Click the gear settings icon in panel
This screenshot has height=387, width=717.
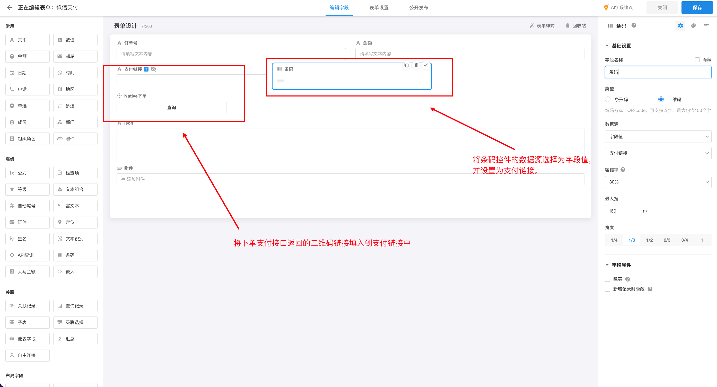point(680,26)
